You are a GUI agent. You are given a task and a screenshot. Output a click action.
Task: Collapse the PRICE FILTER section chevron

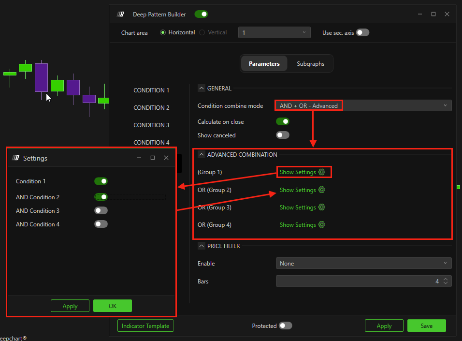click(202, 246)
